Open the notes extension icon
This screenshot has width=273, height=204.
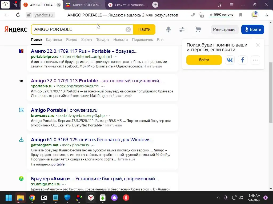[255, 15]
